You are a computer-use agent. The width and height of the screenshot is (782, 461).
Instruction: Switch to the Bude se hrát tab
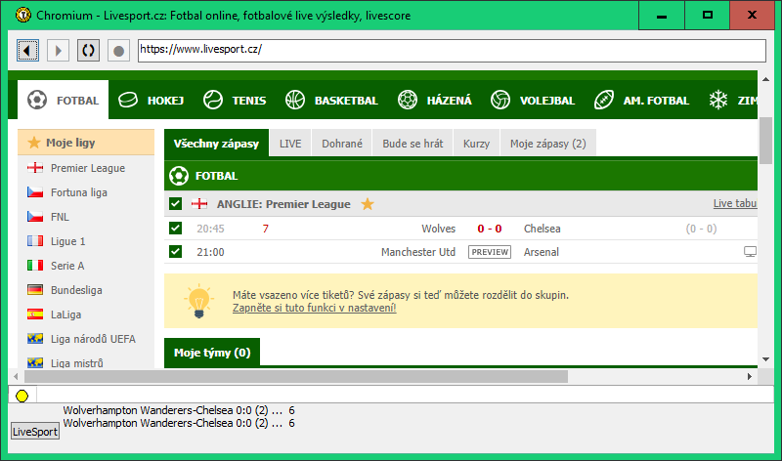tap(413, 144)
